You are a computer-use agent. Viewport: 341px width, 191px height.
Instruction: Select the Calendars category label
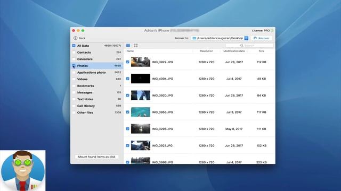(x=85, y=59)
